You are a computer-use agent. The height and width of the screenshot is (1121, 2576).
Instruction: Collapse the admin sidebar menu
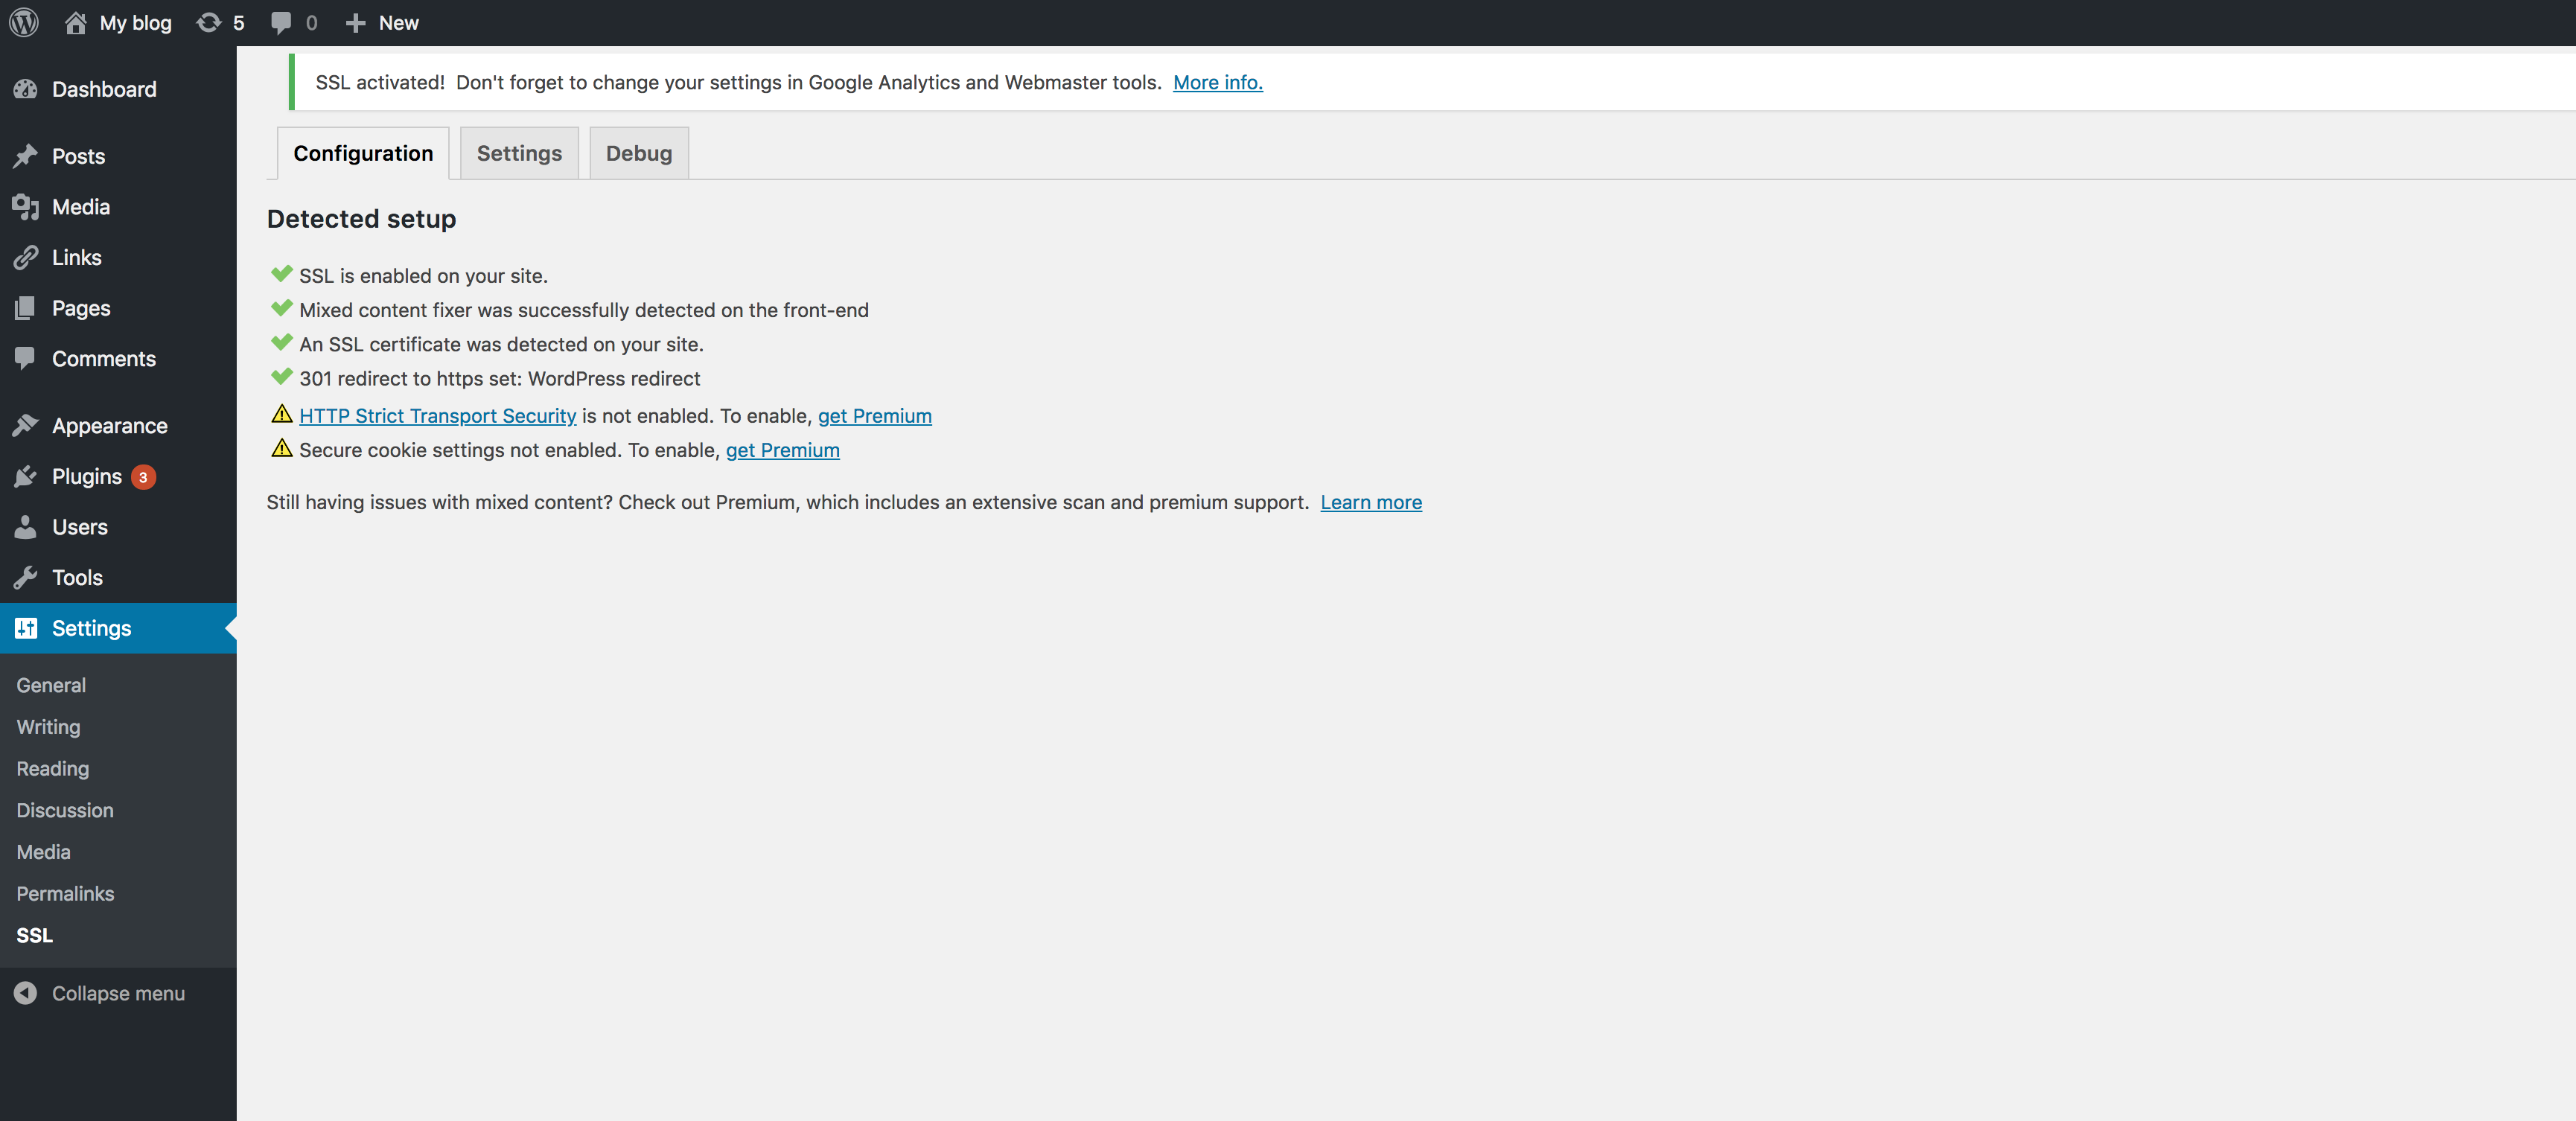click(x=117, y=993)
